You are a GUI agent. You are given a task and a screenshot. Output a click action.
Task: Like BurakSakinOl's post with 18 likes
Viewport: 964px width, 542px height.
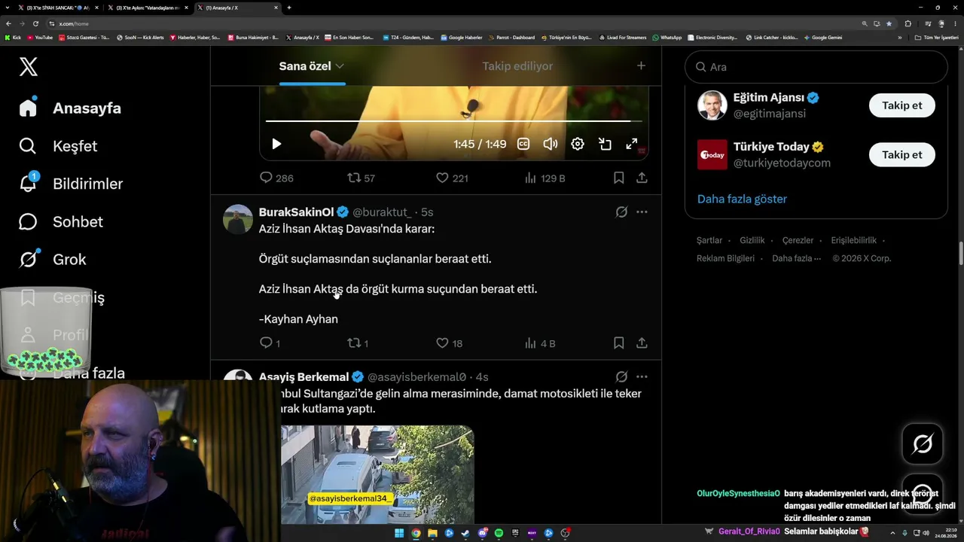coord(449,343)
